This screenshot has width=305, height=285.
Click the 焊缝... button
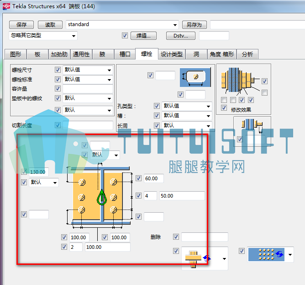point(143,36)
